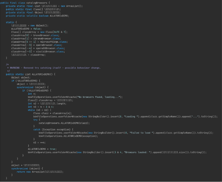The height and width of the screenshot is (182, 222).
Task: Click the 'new Object();' assignment line
Action: (30, 26)
